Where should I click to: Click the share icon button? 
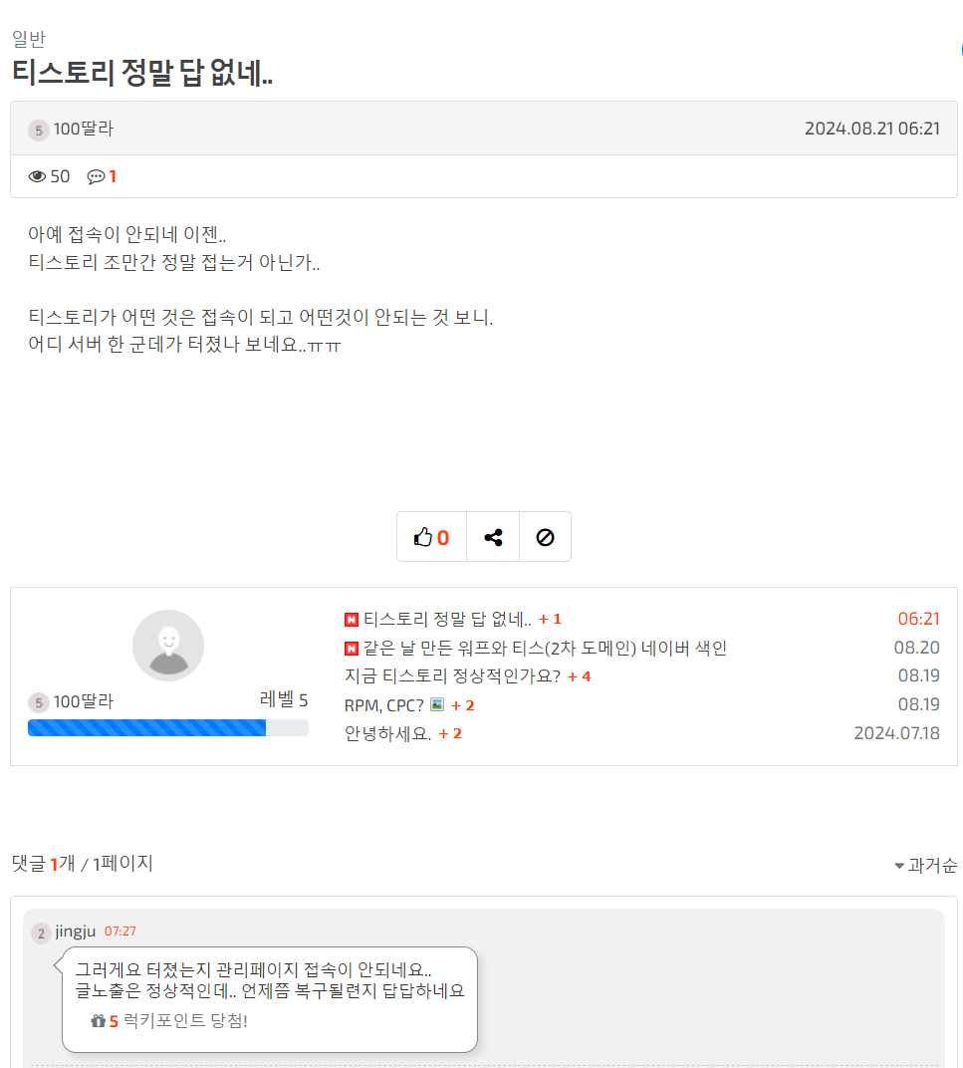pyautogui.click(x=493, y=537)
